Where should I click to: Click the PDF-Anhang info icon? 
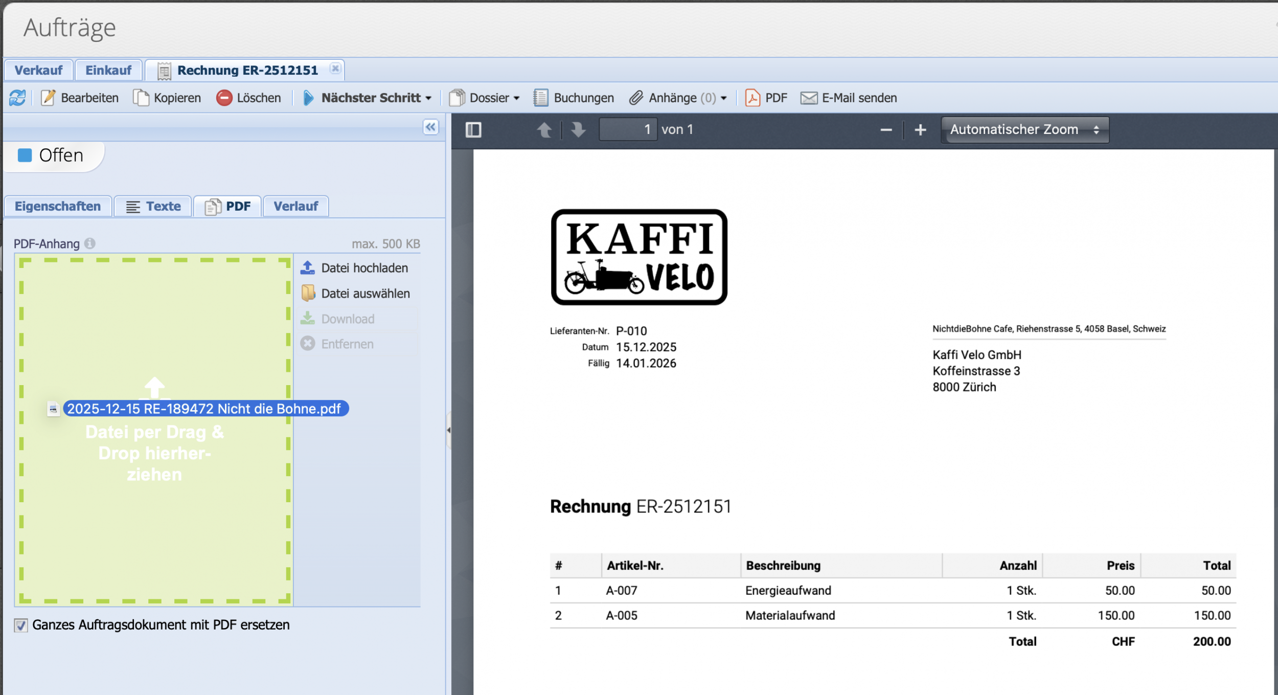point(90,243)
